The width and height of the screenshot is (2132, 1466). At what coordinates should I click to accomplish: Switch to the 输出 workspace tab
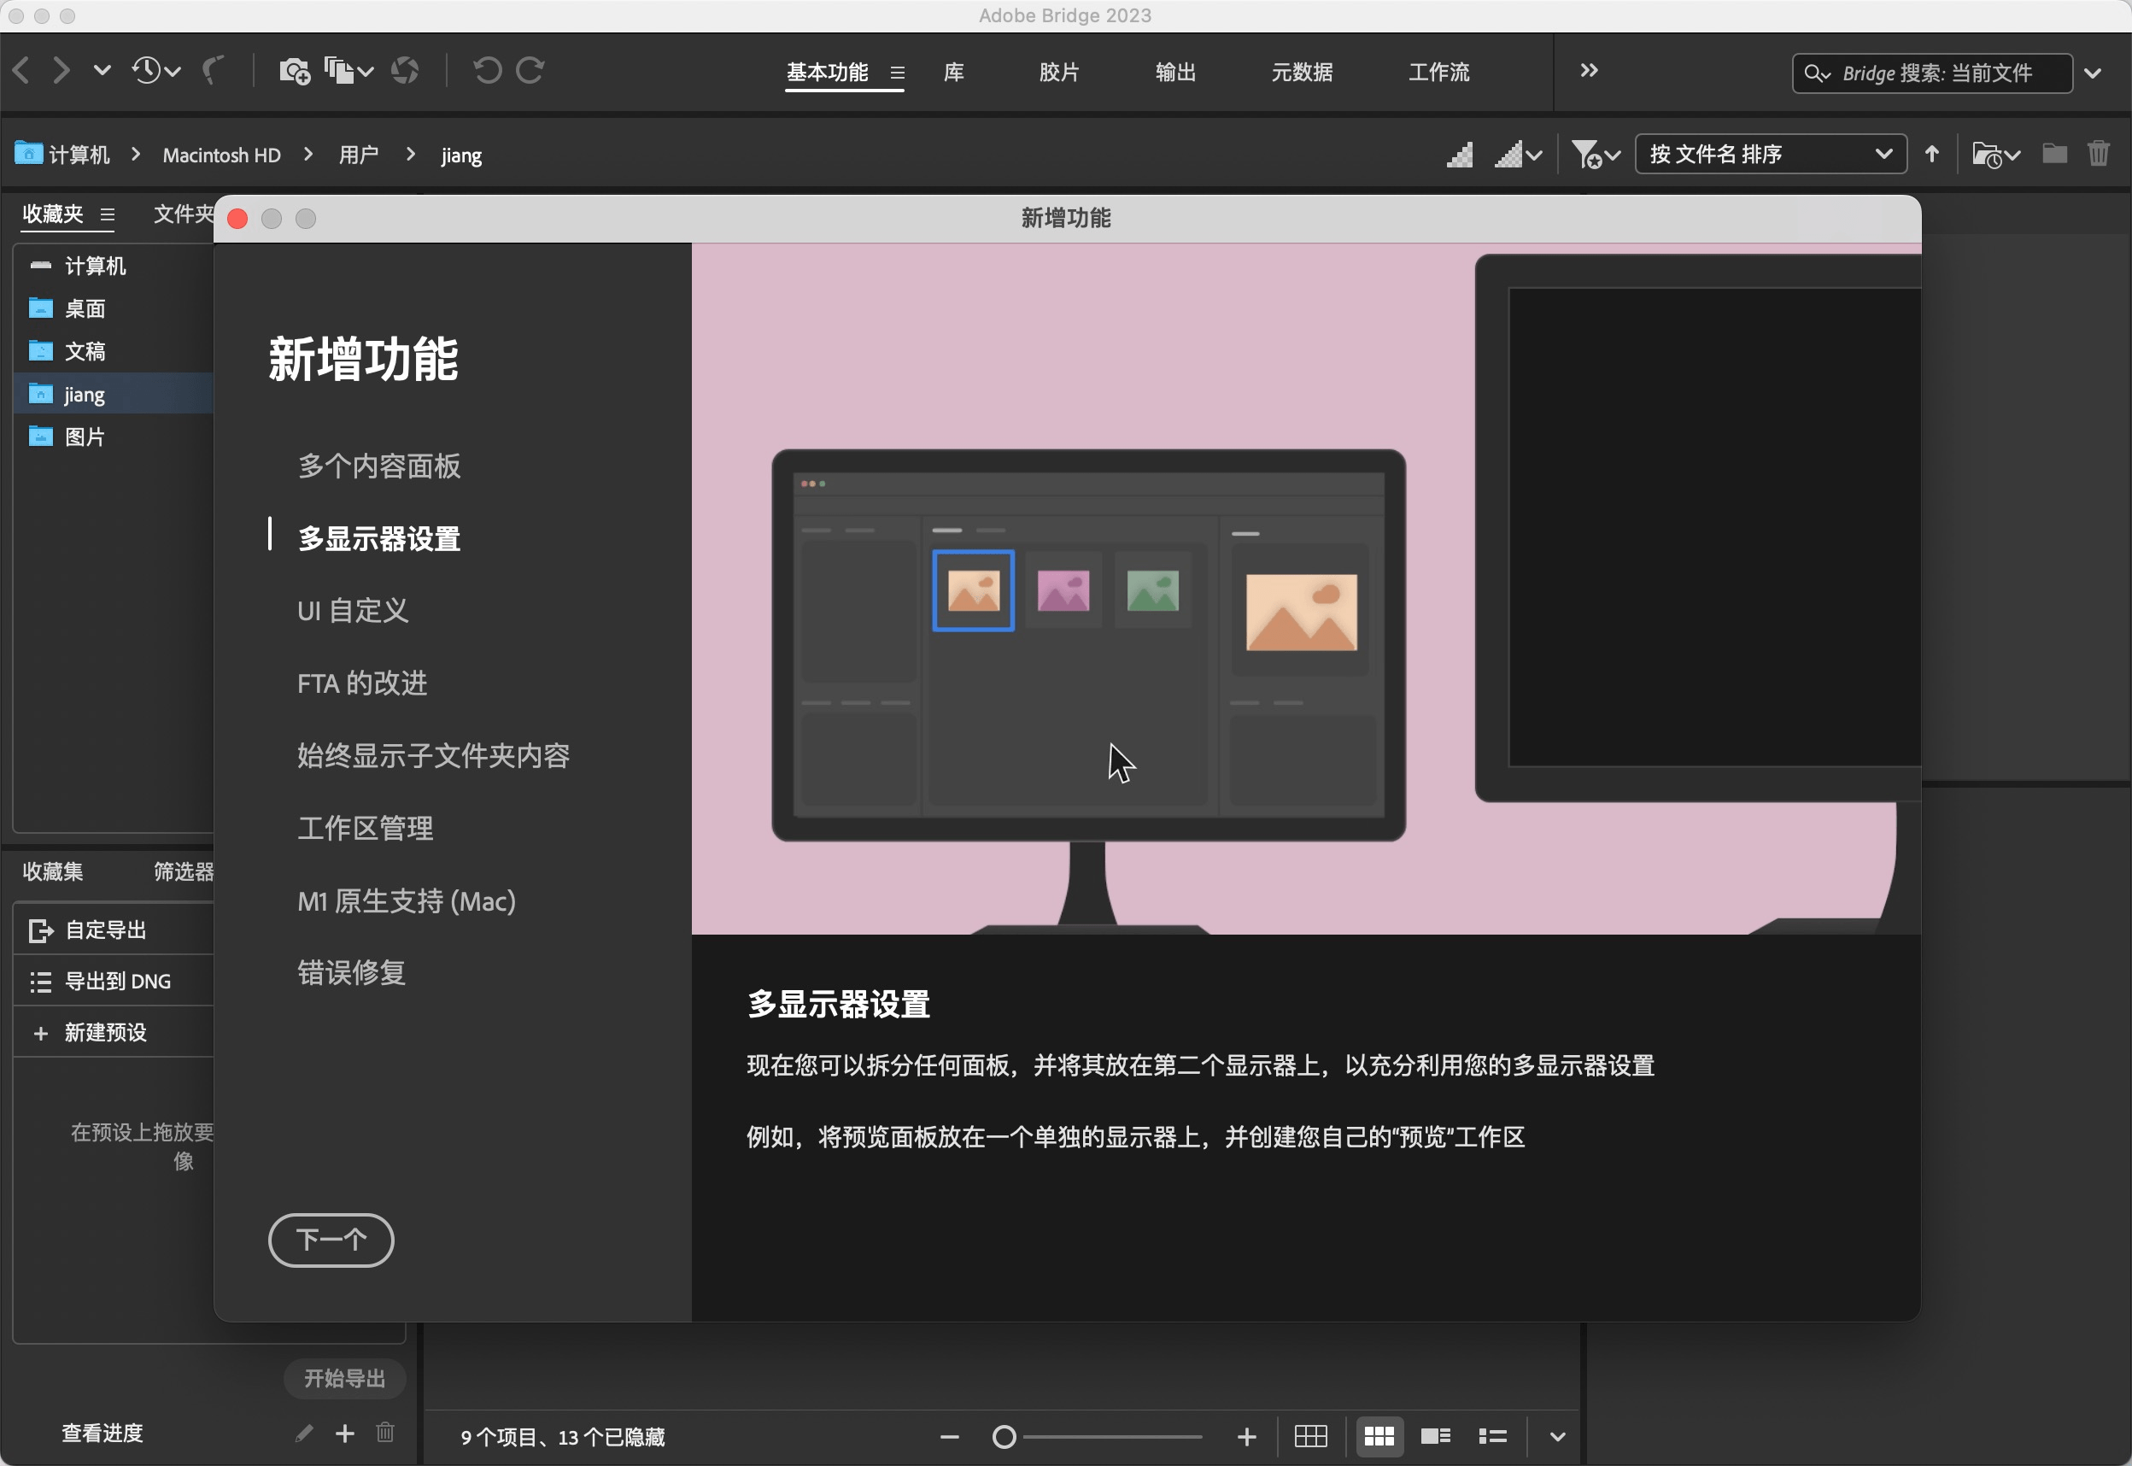pyautogui.click(x=1175, y=73)
